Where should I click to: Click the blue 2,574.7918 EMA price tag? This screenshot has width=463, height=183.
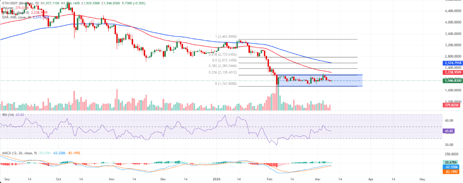[x=453, y=63]
